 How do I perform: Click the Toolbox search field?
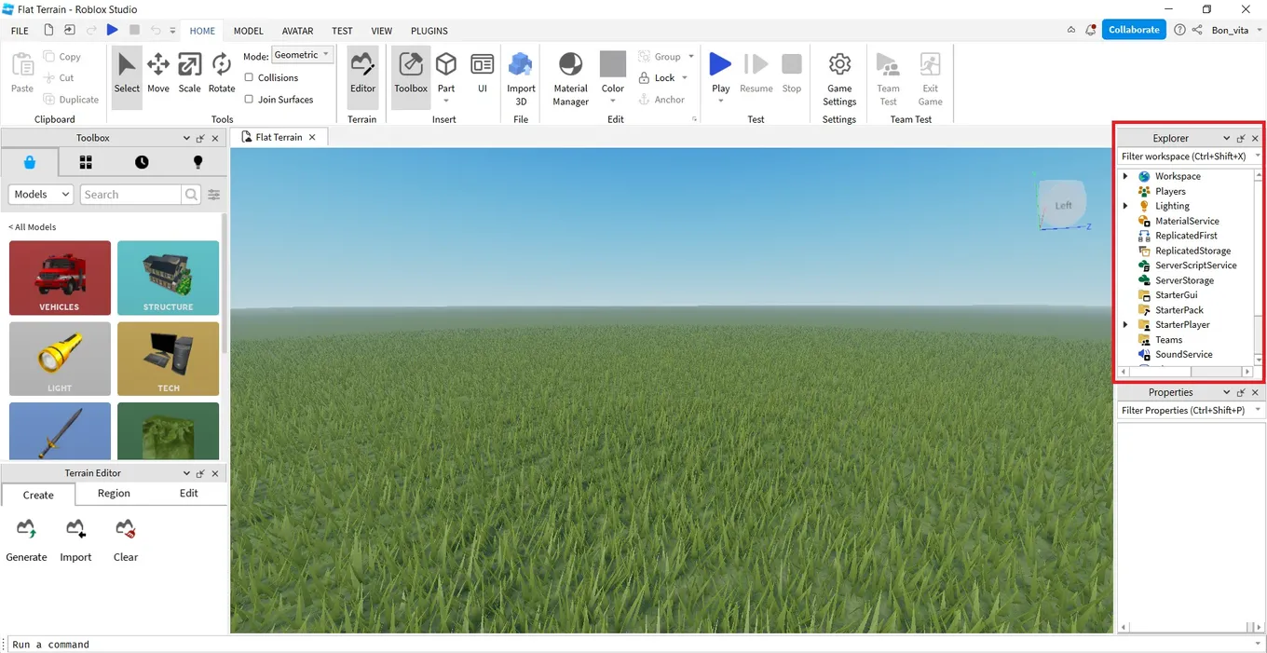click(130, 195)
